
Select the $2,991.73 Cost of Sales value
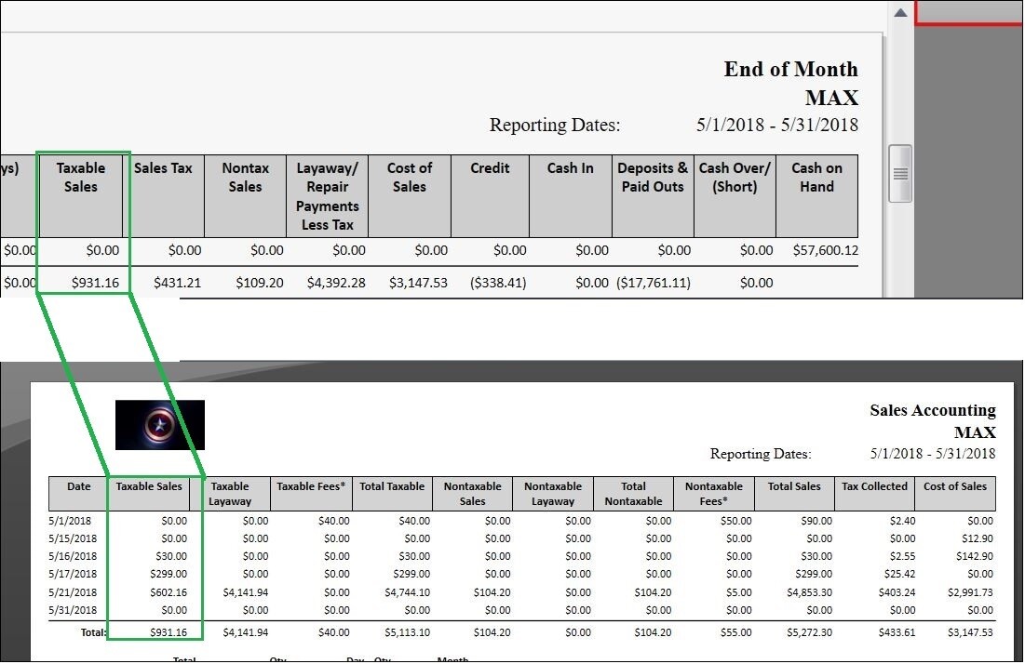[x=970, y=592]
